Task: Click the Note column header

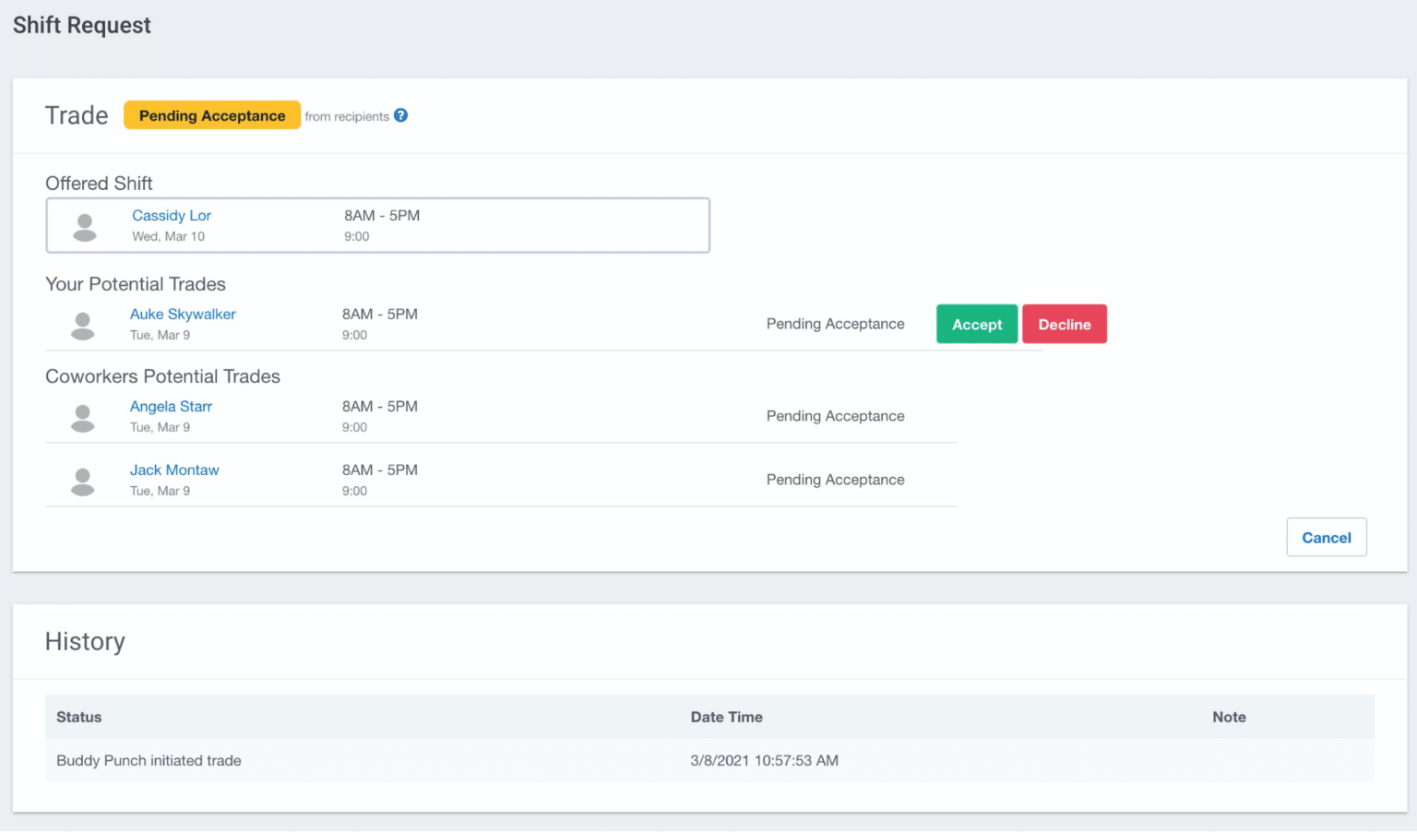Action: 1229,717
